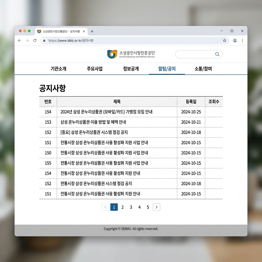Screen dimensions: 262x262
Task: Open the browser three-dot menu
Action: pos(243,40)
